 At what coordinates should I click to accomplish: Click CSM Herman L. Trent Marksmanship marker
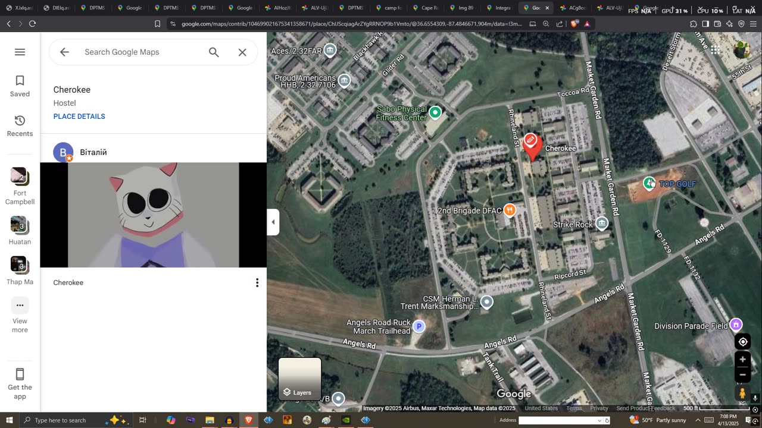[487, 302]
